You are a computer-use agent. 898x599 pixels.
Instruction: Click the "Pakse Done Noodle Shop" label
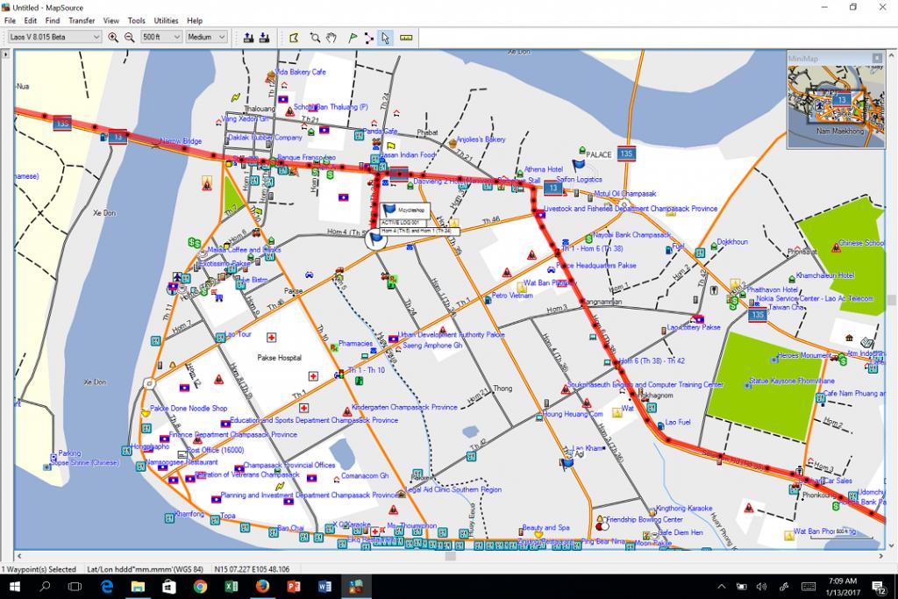189,409
